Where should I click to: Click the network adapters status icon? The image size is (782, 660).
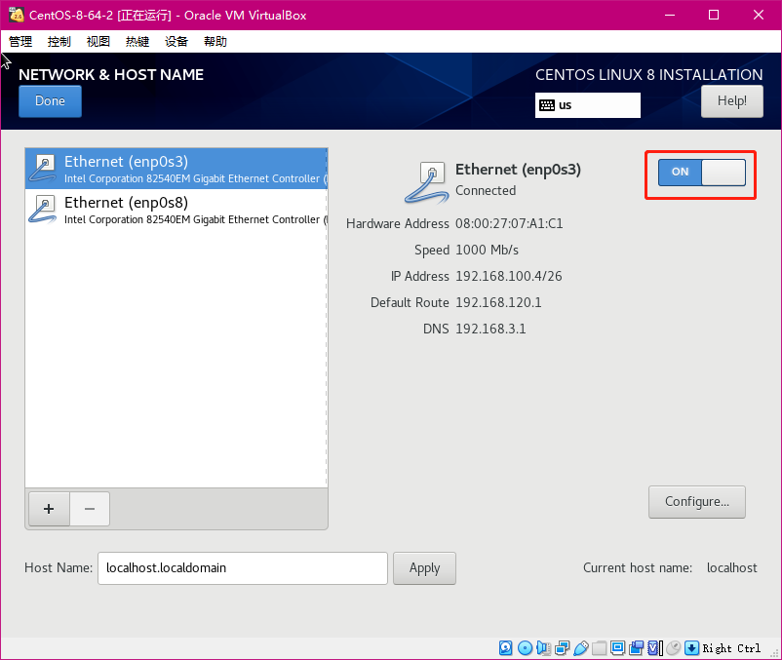click(562, 647)
